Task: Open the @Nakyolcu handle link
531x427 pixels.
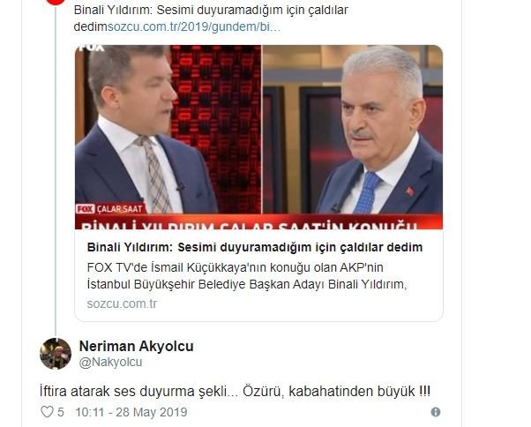Action: pos(110,362)
